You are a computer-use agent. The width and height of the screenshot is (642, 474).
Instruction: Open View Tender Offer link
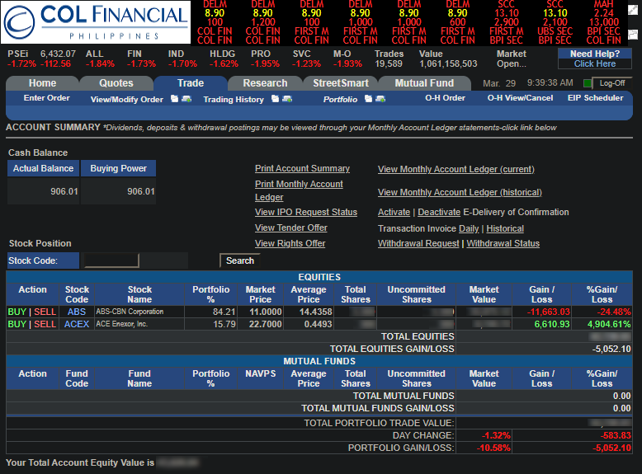291,228
